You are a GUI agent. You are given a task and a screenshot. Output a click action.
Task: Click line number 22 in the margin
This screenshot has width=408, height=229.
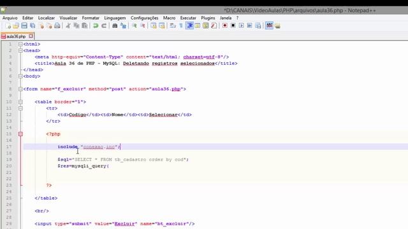pos(9,179)
